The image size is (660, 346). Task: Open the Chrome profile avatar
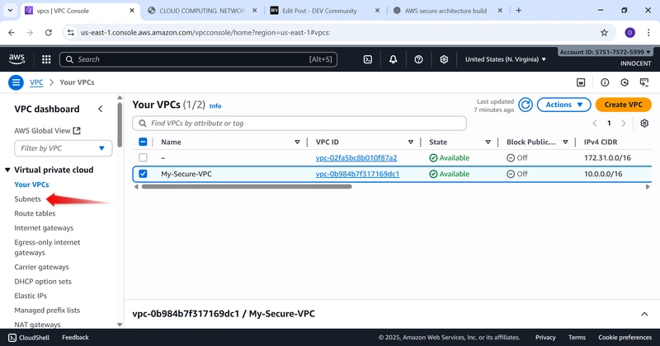click(629, 32)
